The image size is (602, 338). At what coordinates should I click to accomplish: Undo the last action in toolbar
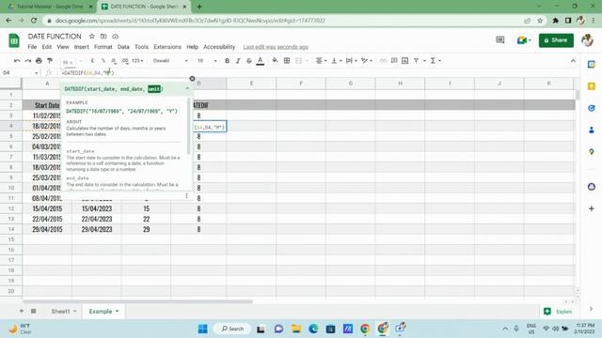point(17,60)
